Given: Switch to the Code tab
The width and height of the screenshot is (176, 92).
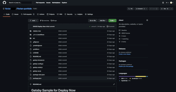Looking at the screenshot, I should [x=7, y=14].
